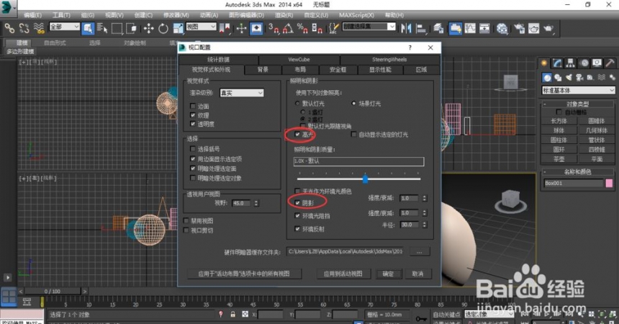Open the named selection sets dropdown
The width and height of the screenshot is (619, 324).
(x=369, y=27)
